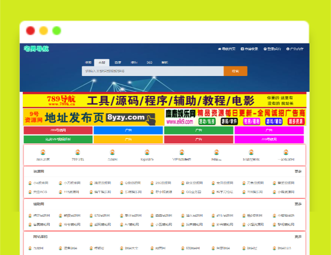Click the 辅助网 section heading
Screen dimensions: 331x255
point(39,204)
